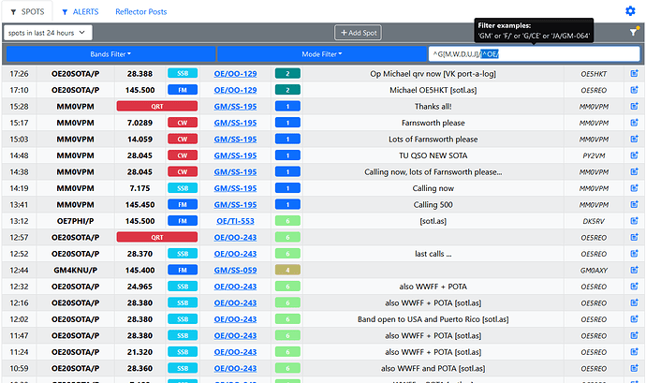The image size is (646, 383).
Task: Click callsign GM4KNU/P
Action: (76, 270)
